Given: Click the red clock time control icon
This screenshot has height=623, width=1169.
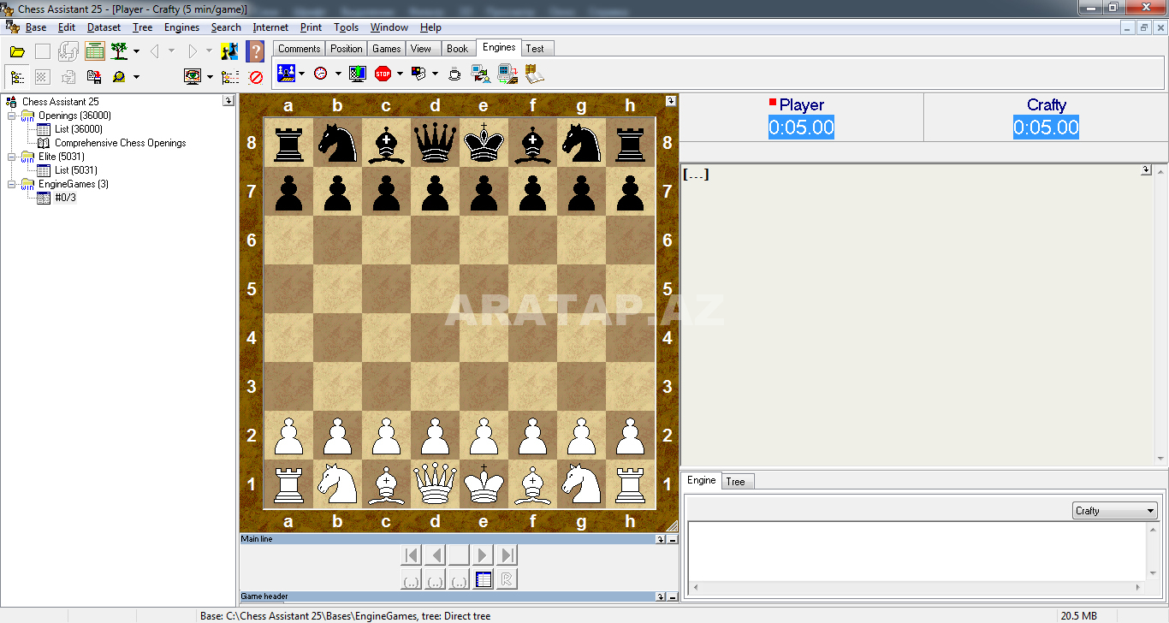Looking at the screenshot, I should [x=321, y=74].
